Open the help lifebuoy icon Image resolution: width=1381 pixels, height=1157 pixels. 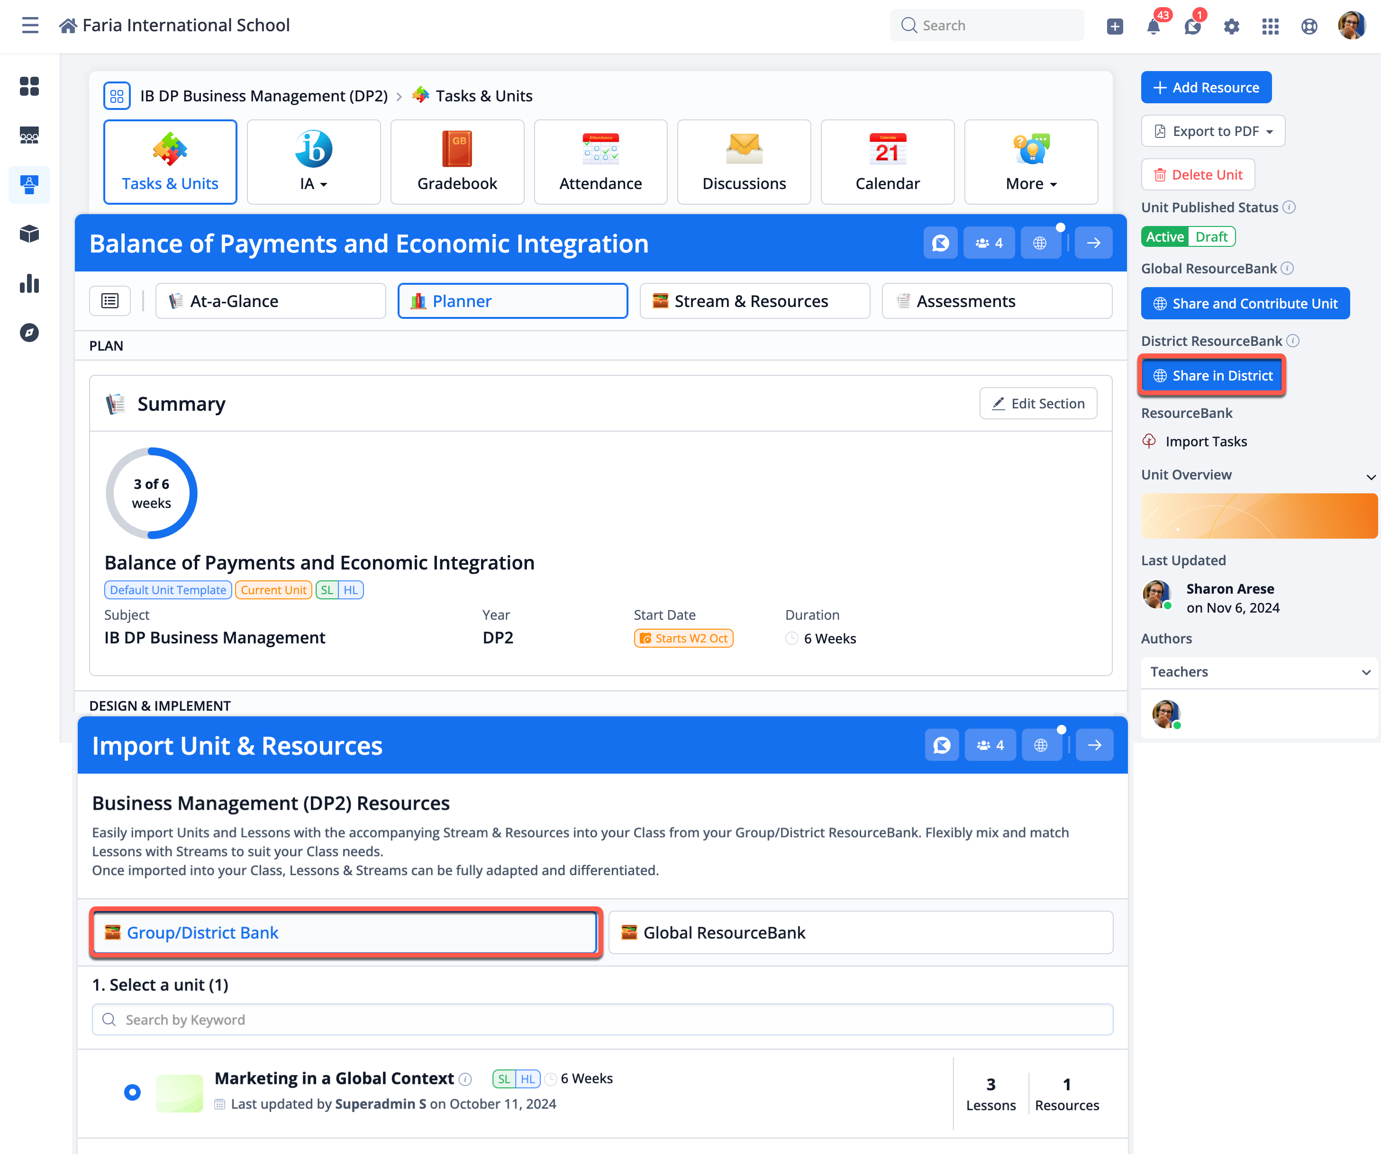point(1309,27)
